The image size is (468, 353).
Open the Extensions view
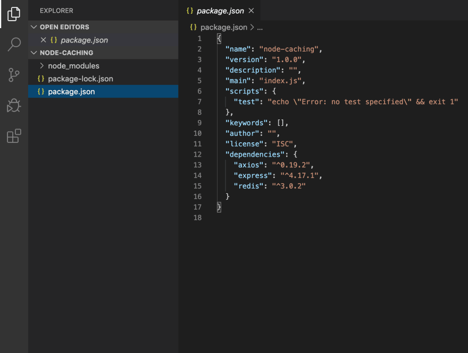pyautogui.click(x=14, y=136)
